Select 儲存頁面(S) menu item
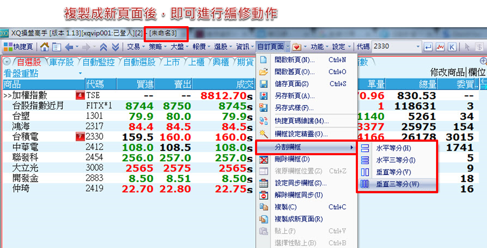487x248 pixels. click(307, 84)
